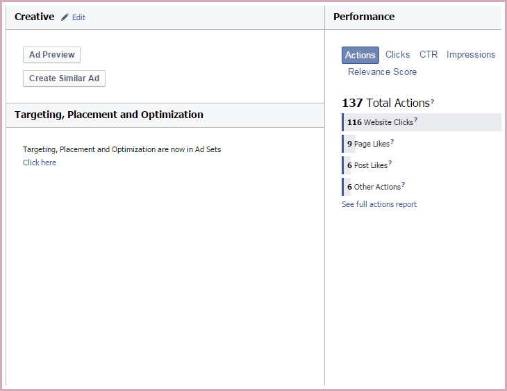The width and height of the screenshot is (507, 391).
Task: Switch to the Clicks performance tab
Action: (x=398, y=54)
